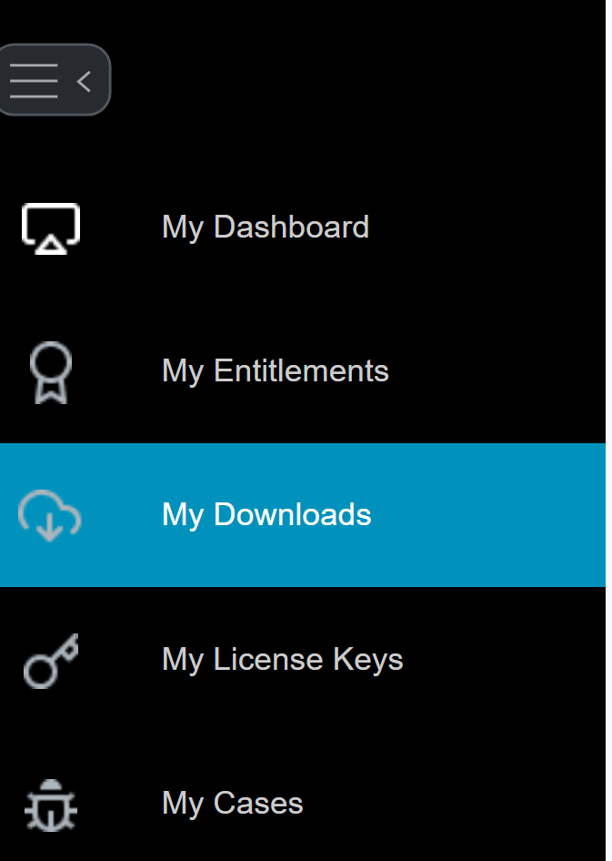Click the cloud download icon
Screen dimensions: 612x861
pos(51,515)
